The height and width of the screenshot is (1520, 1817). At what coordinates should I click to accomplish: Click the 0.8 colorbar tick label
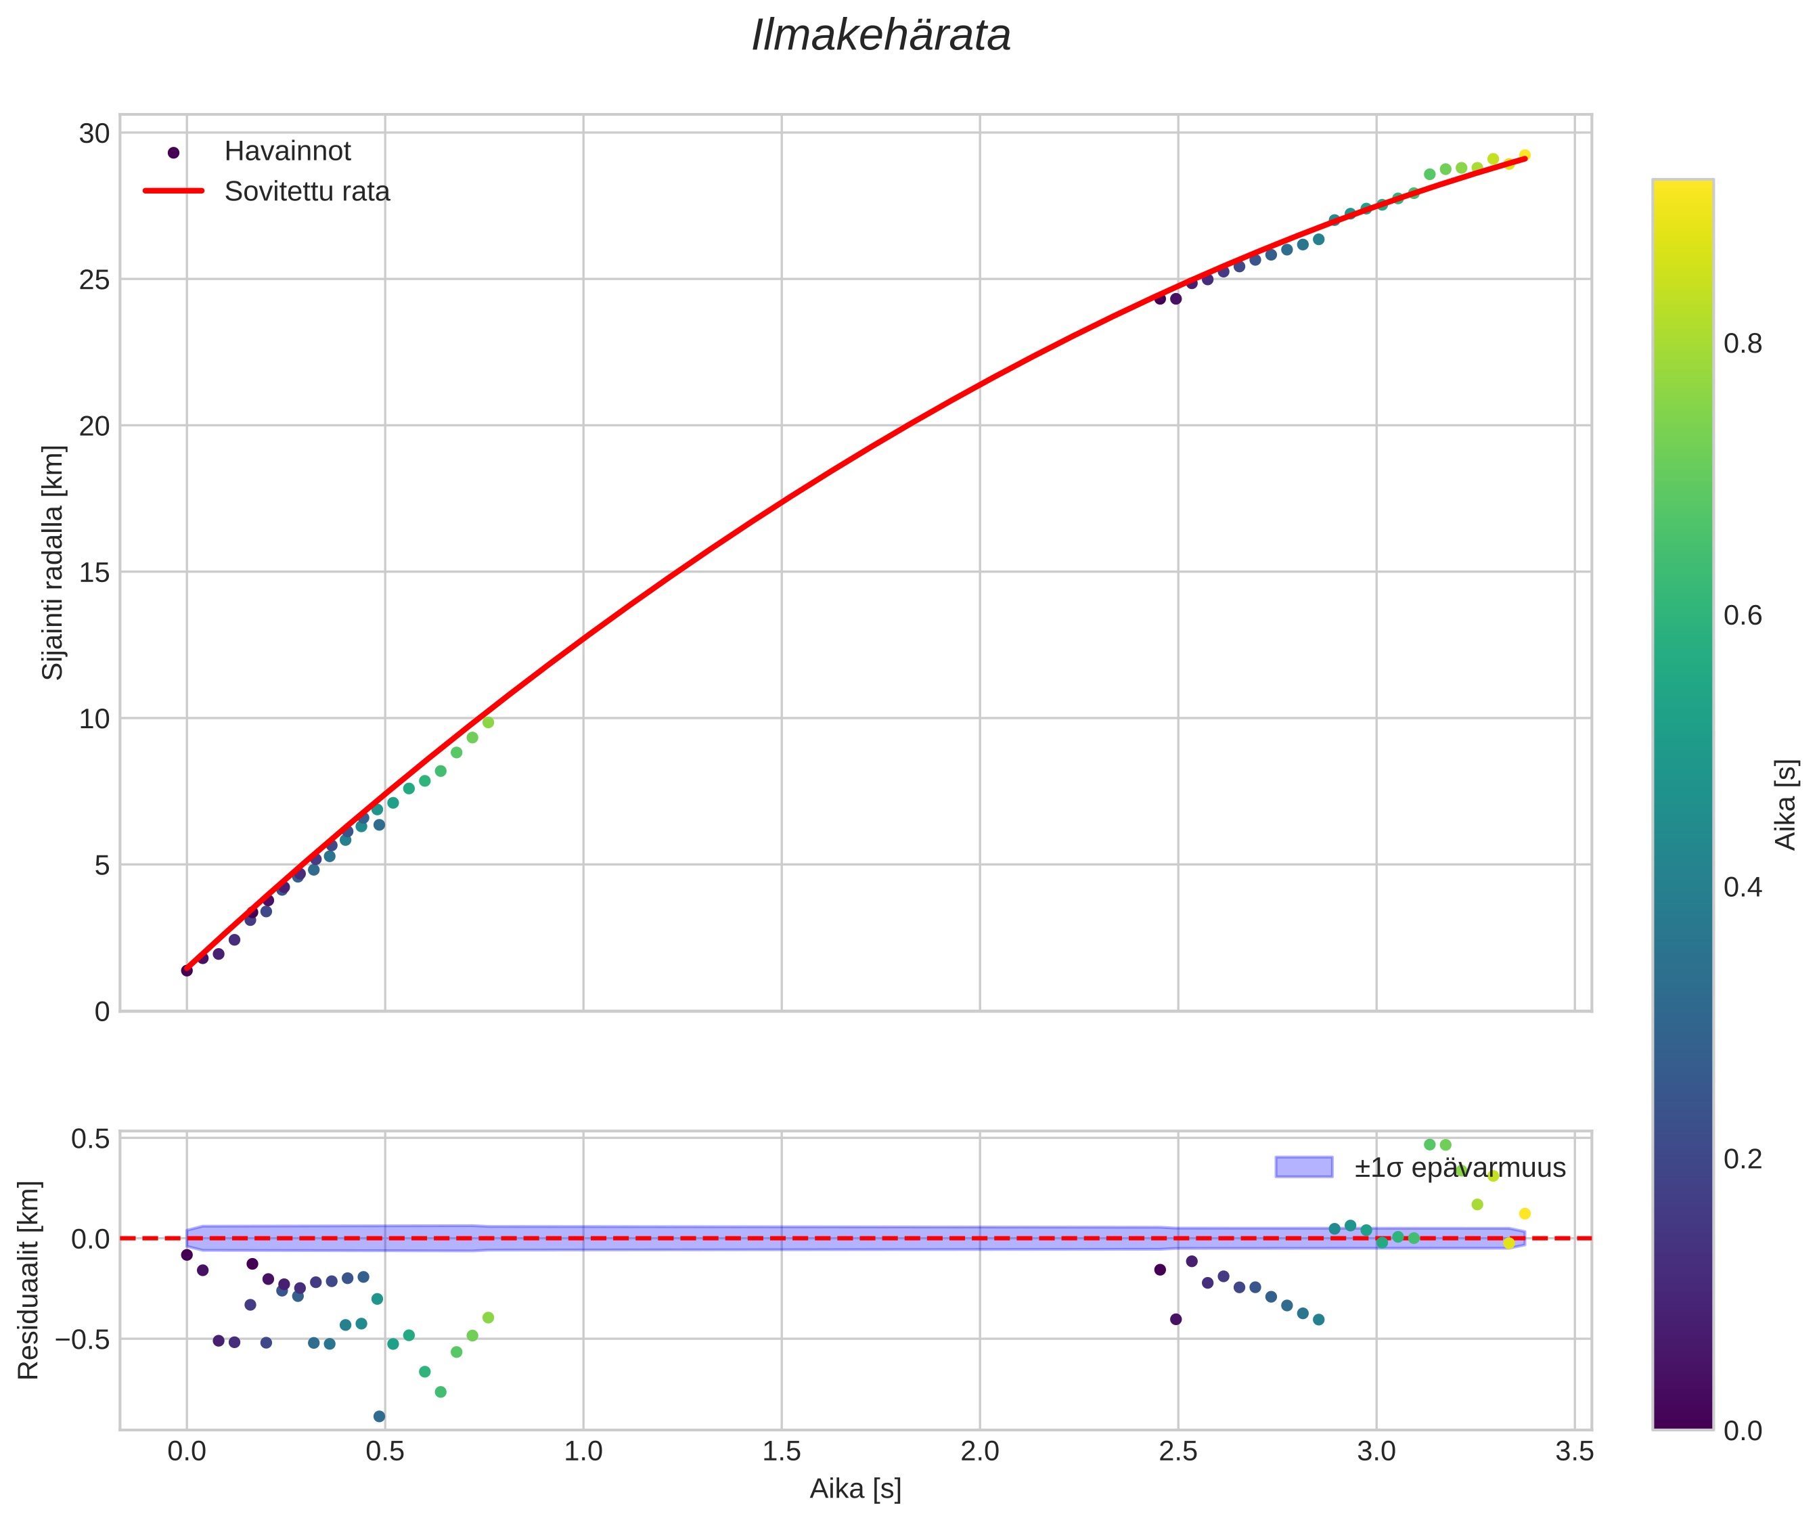coord(1743,344)
